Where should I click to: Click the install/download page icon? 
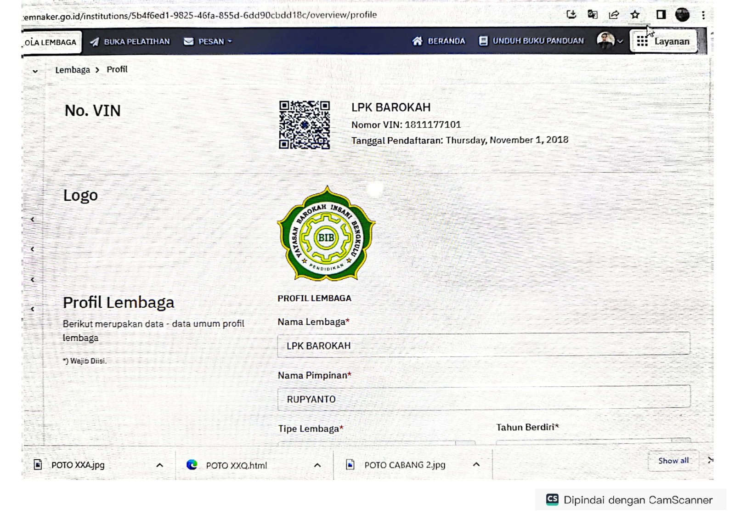[571, 15]
